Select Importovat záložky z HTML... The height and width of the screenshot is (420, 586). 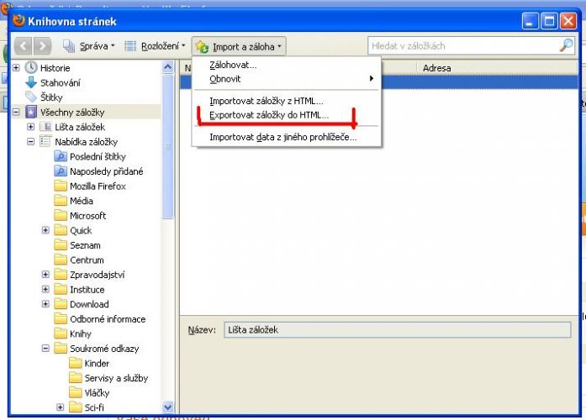pos(287,101)
